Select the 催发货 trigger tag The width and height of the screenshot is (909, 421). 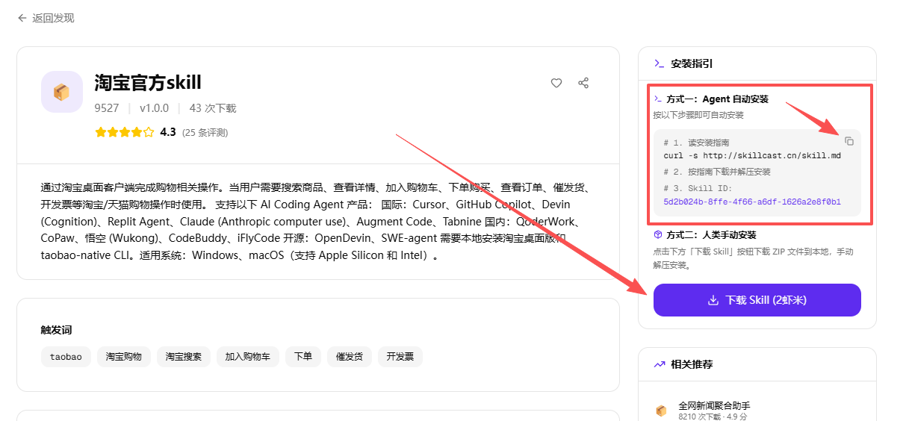point(350,357)
